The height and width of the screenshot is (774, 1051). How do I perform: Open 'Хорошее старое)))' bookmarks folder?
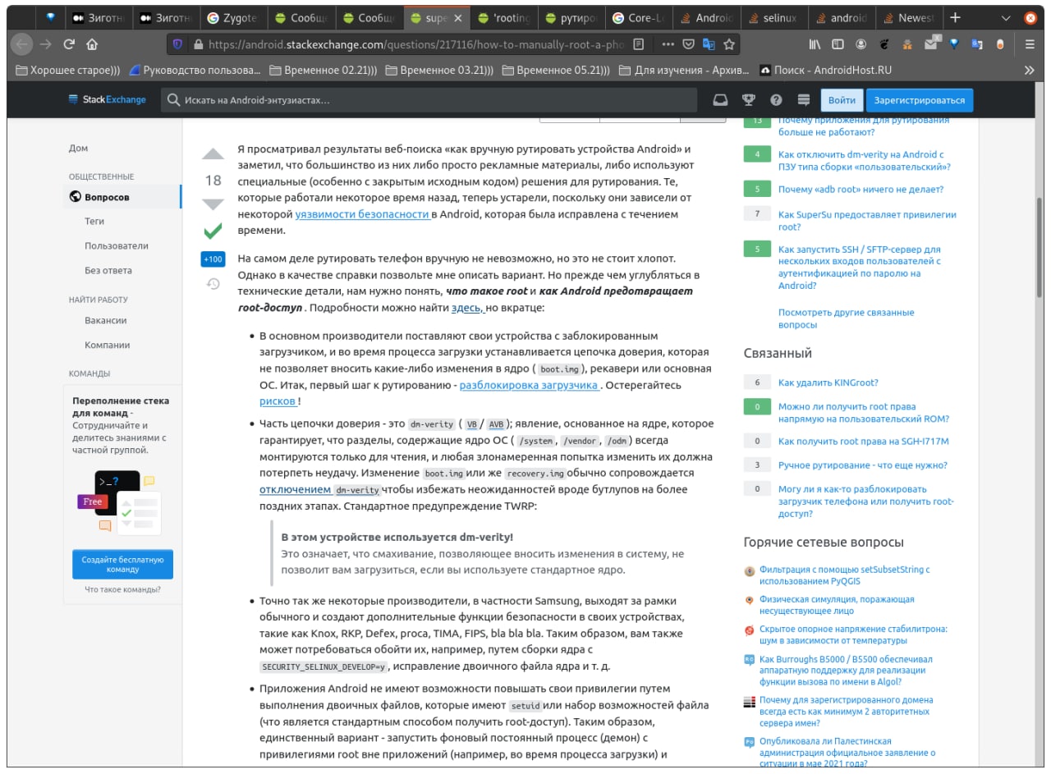coord(67,71)
